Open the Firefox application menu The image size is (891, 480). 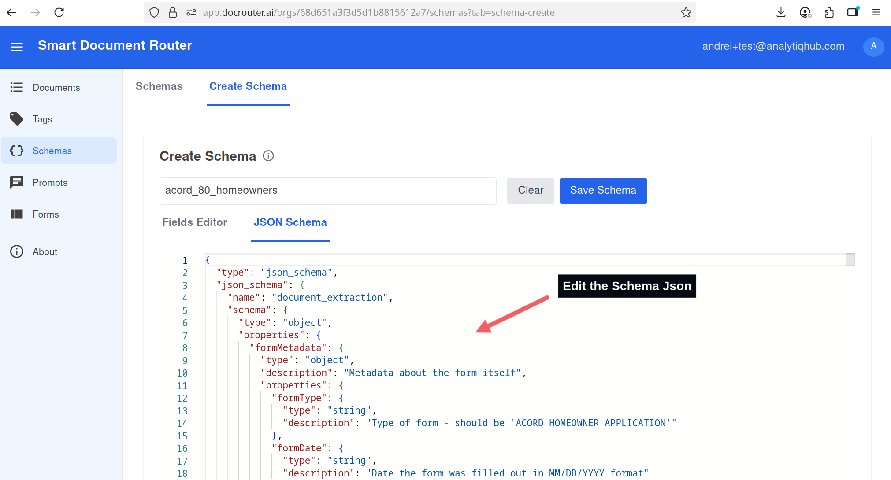[x=876, y=12]
